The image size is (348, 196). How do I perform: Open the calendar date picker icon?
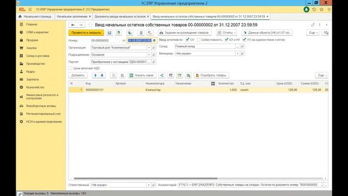coord(154,40)
